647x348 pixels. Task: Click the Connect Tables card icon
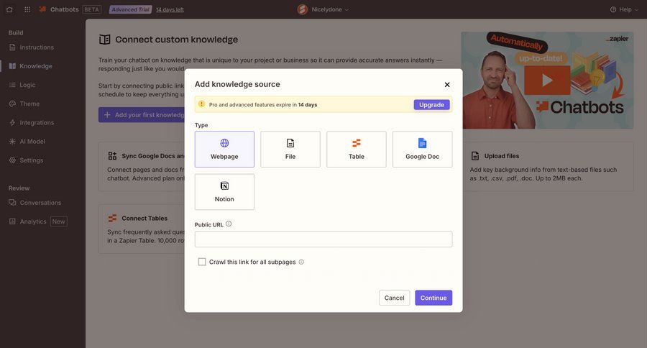tap(112, 219)
